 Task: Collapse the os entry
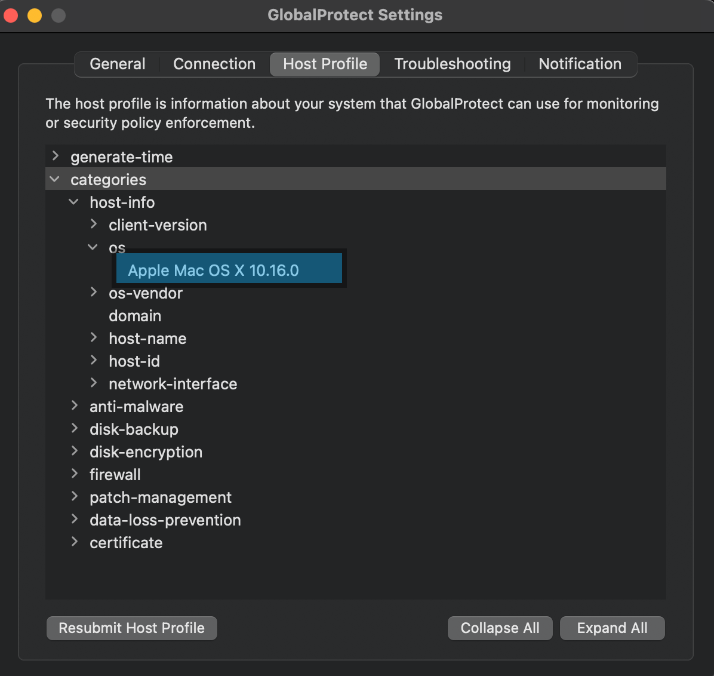pyautogui.click(x=93, y=247)
